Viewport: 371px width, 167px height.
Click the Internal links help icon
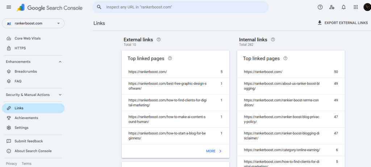(x=273, y=39)
